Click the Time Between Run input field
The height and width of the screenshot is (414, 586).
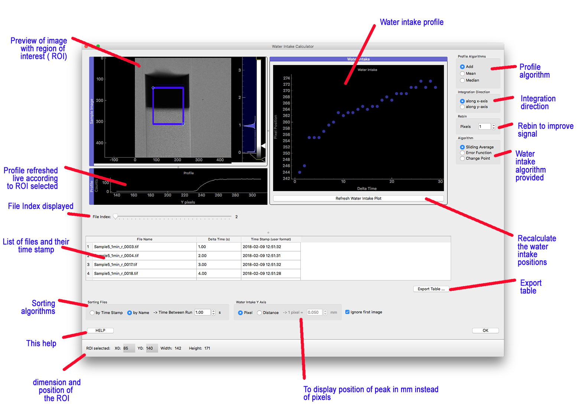(x=202, y=312)
